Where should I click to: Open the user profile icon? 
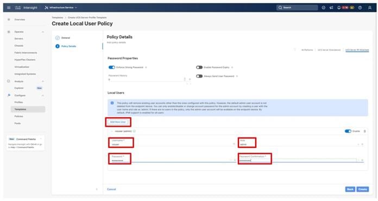[369, 8]
